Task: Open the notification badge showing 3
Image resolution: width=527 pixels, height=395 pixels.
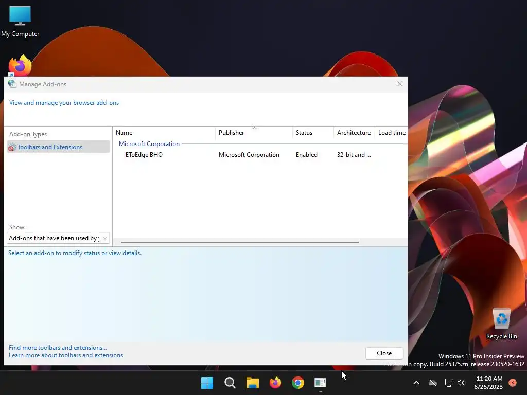Action: pyautogui.click(x=513, y=382)
